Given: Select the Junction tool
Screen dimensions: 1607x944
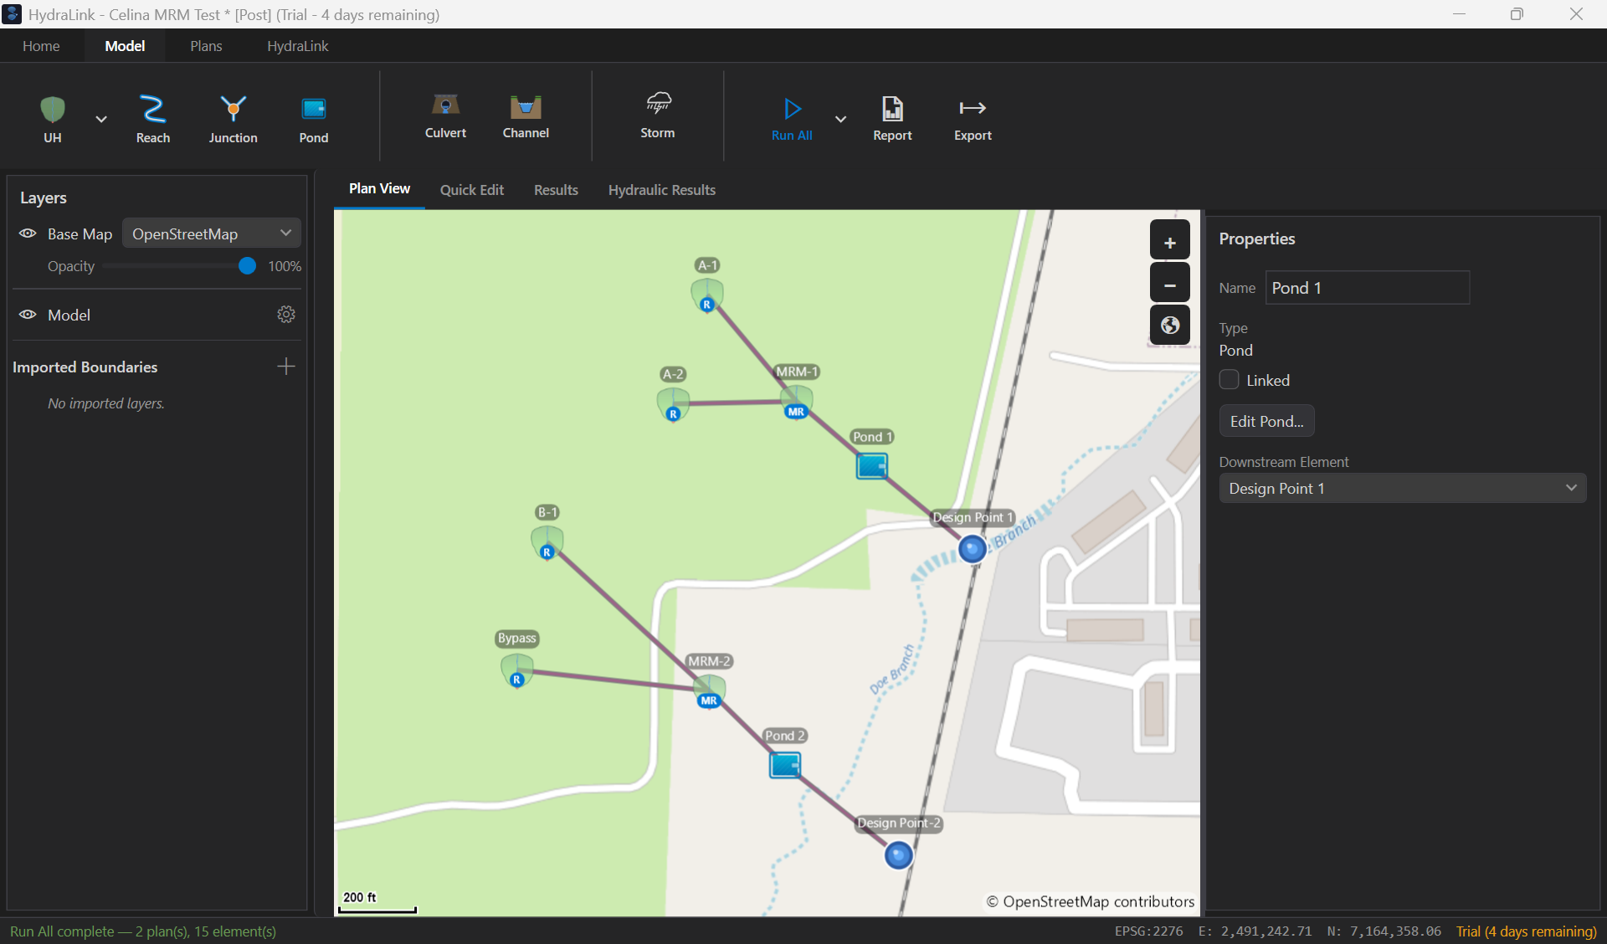Looking at the screenshot, I should point(233,119).
